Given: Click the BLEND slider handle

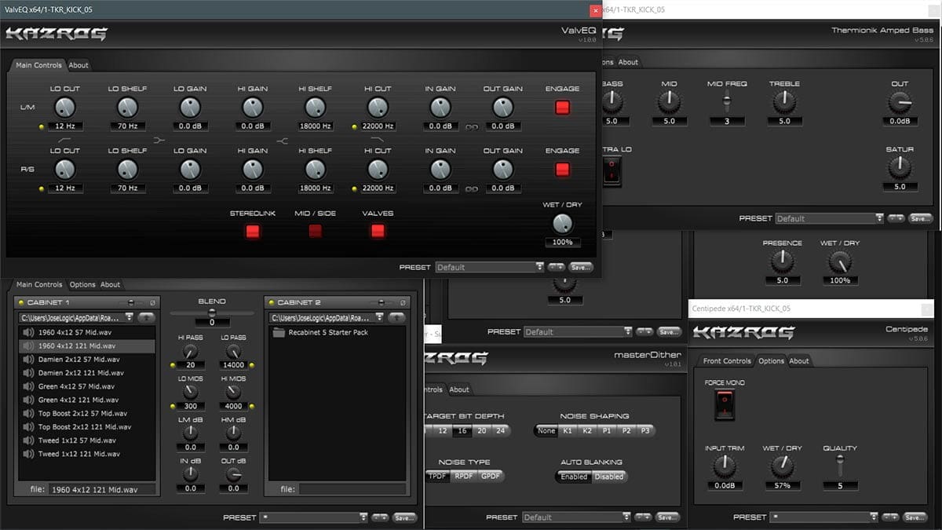Looking at the screenshot, I should tap(212, 313).
